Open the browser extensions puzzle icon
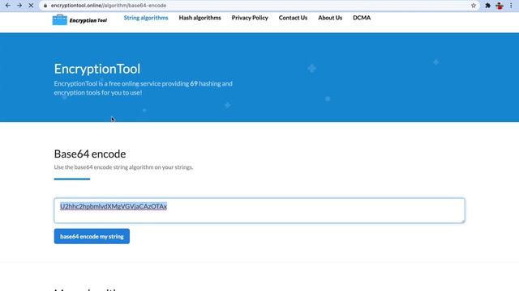 (x=488, y=6)
